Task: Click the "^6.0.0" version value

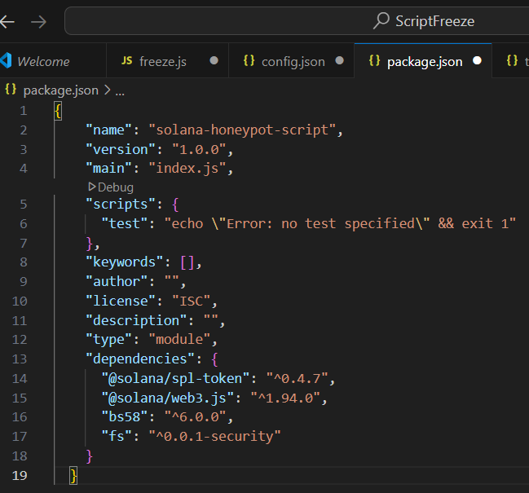Action: [196, 417]
